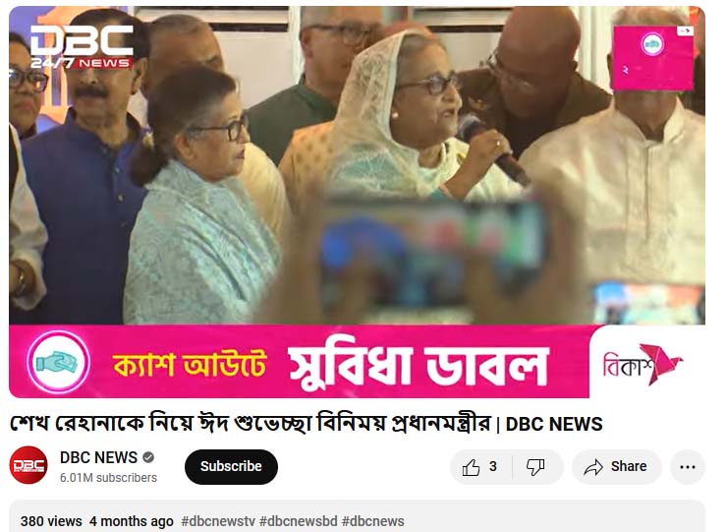Click the arrow on the pink ad overlay
The width and height of the screenshot is (728, 532).
[685, 30]
